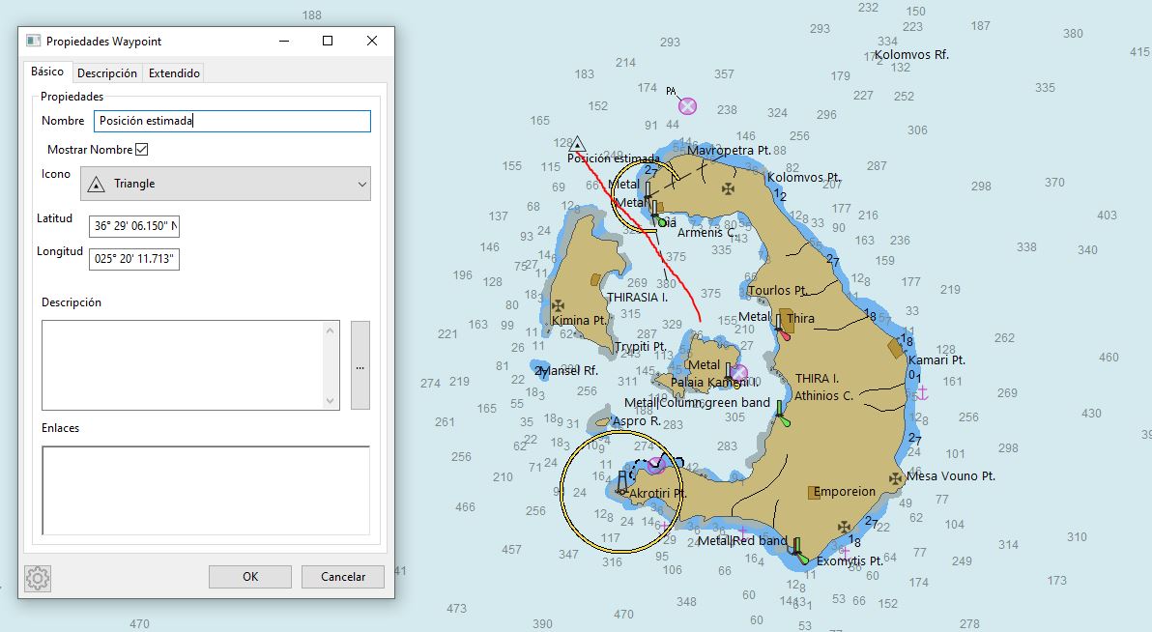1152x632 pixels.
Task: Open settings via the gear icon
Action: click(x=38, y=578)
